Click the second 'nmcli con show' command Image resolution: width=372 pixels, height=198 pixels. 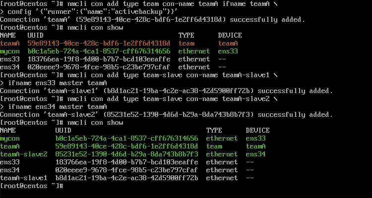pos(95,122)
